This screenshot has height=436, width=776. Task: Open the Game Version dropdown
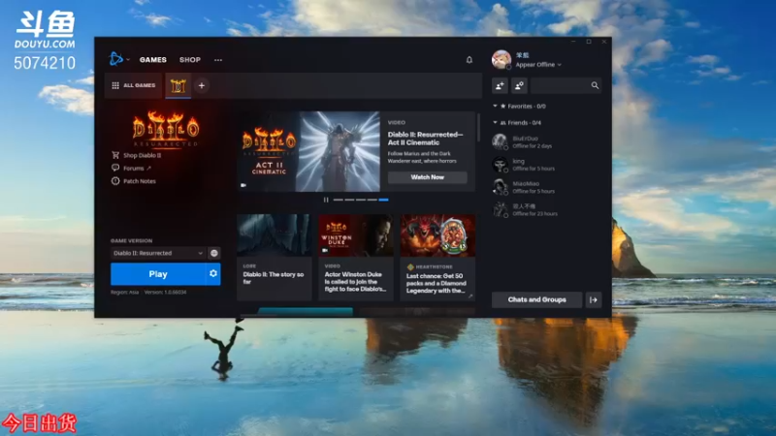(157, 253)
